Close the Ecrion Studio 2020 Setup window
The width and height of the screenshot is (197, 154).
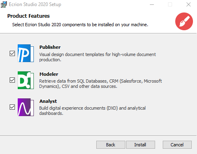pos(189,4)
